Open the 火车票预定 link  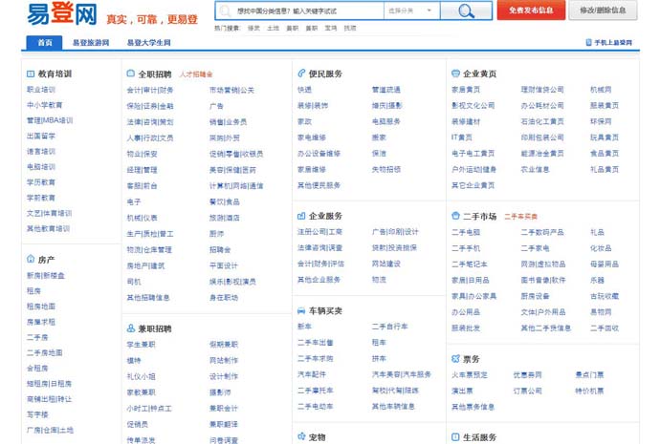(x=470, y=374)
